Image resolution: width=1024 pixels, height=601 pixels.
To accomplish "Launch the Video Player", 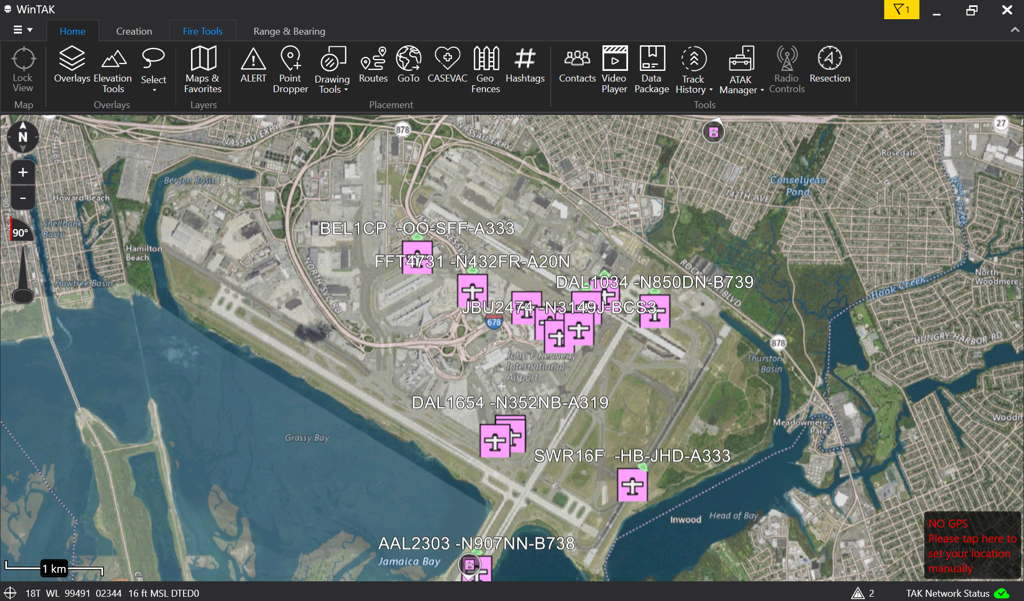I will tap(614, 70).
